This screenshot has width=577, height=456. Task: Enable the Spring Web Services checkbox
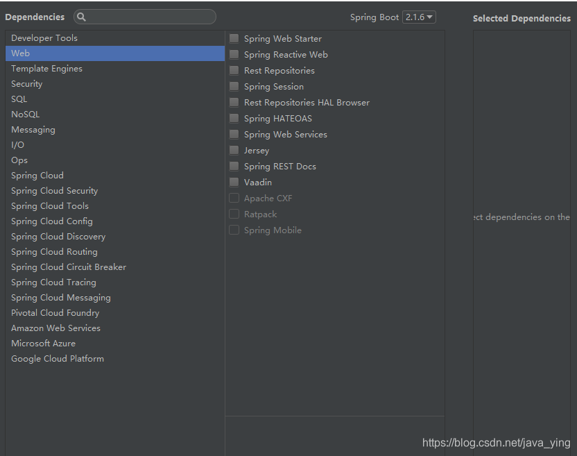tap(234, 134)
